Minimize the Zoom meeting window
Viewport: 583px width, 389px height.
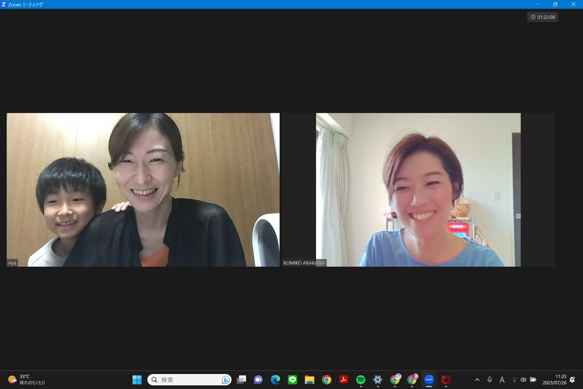pyautogui.click(x=537, y=4)
